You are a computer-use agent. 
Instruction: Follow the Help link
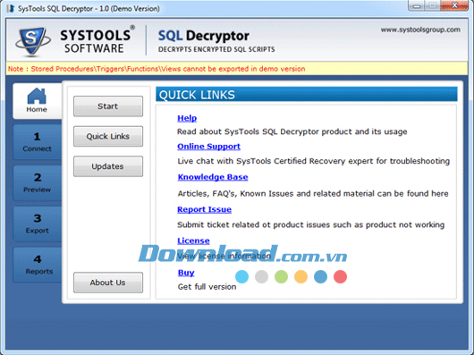click(x=187, y=118)
